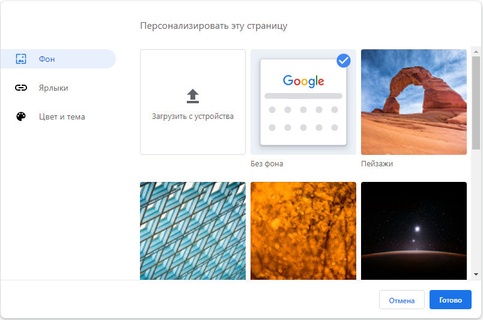The width and height of the screenshot is (483, 320).
Task: Open the blue geometric glass thumbnail
Action: [x=193, y=231]
